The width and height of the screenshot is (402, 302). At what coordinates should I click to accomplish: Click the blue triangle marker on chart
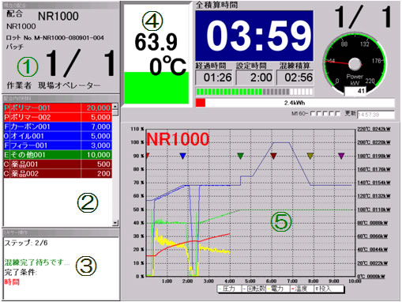[x=182, y=156]
